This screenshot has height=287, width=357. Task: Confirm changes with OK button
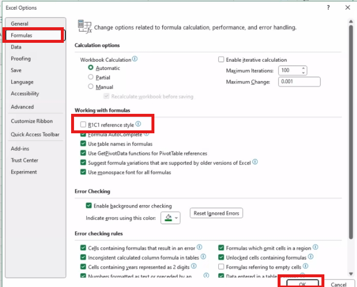[302, 284]
